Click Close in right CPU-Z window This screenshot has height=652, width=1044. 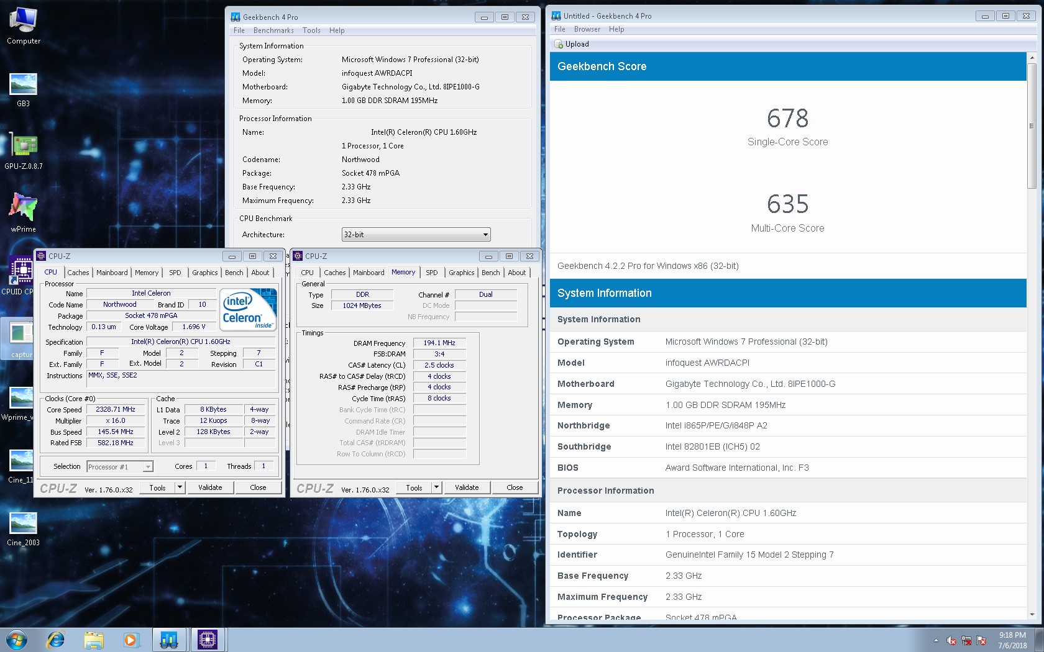[x=515, y=487]
